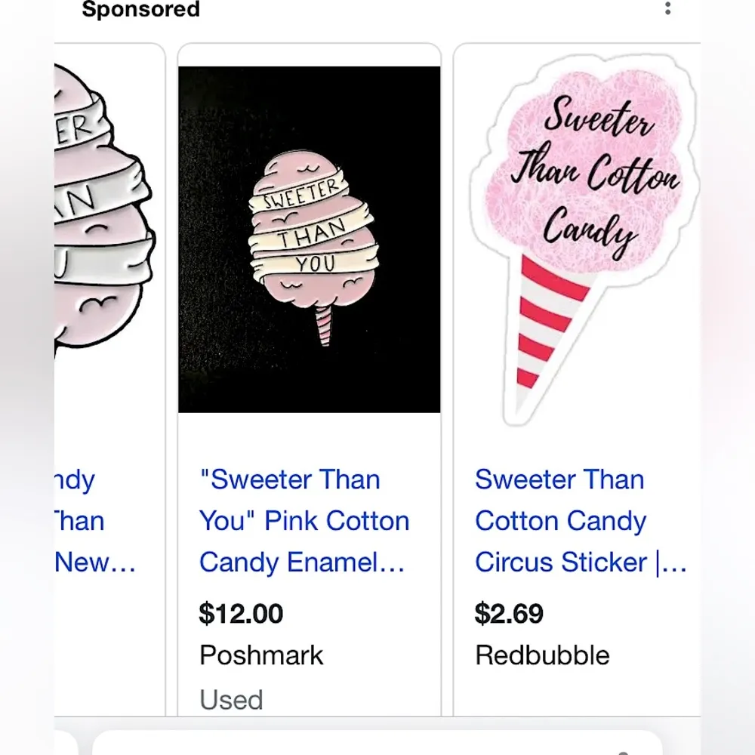Select the Poshmark merchant name

point(260,655)
